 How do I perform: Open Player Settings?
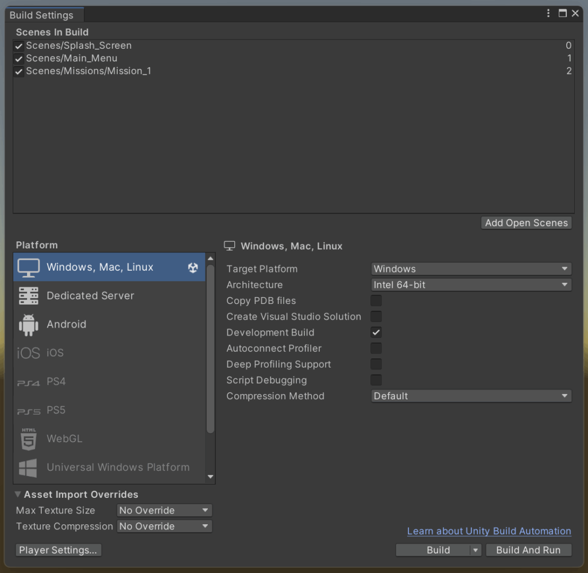point(58,550)
